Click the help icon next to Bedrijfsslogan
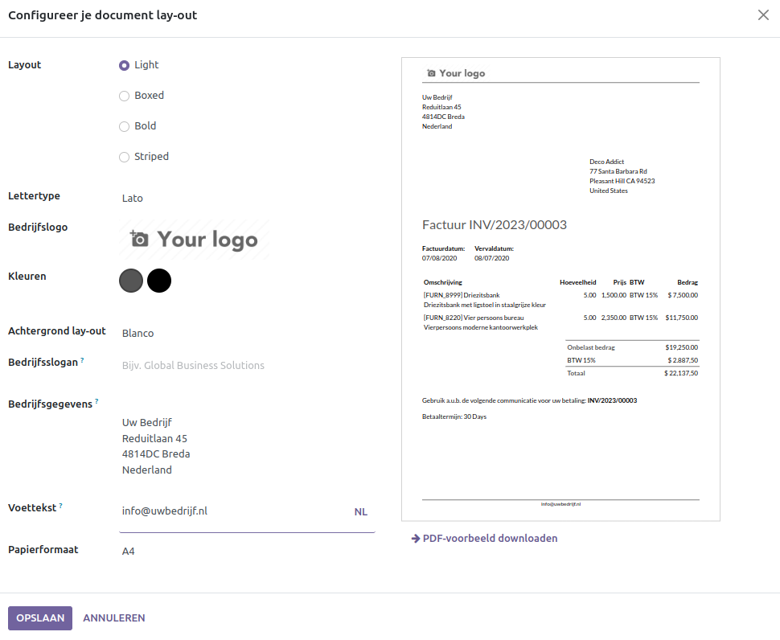Image resolution: width=780 pixels, height=640 pixels. [x=82, y=360]
